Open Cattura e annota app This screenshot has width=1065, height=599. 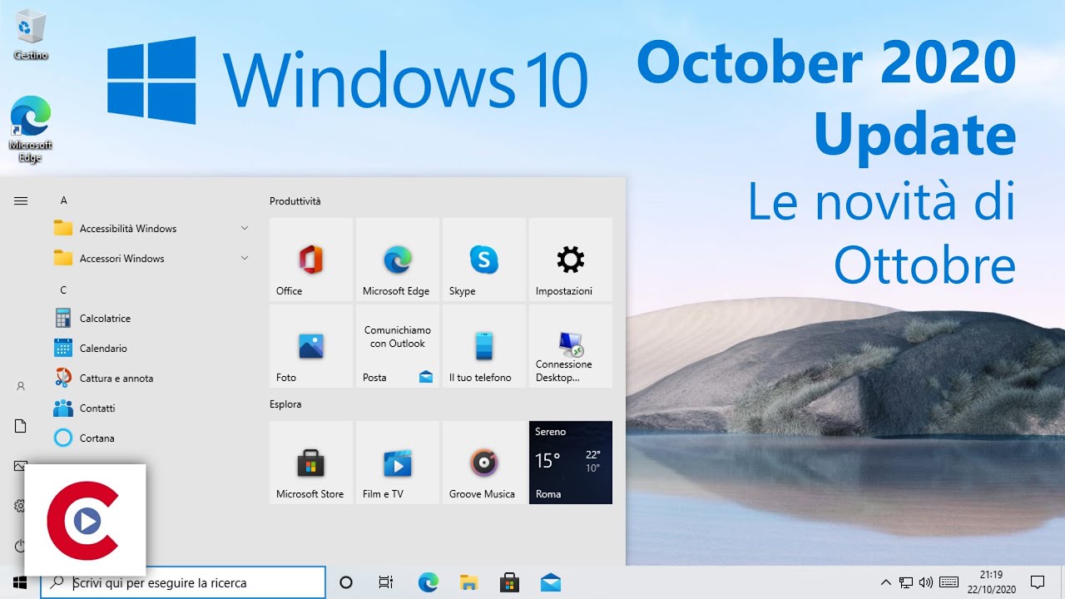(151, 379)
